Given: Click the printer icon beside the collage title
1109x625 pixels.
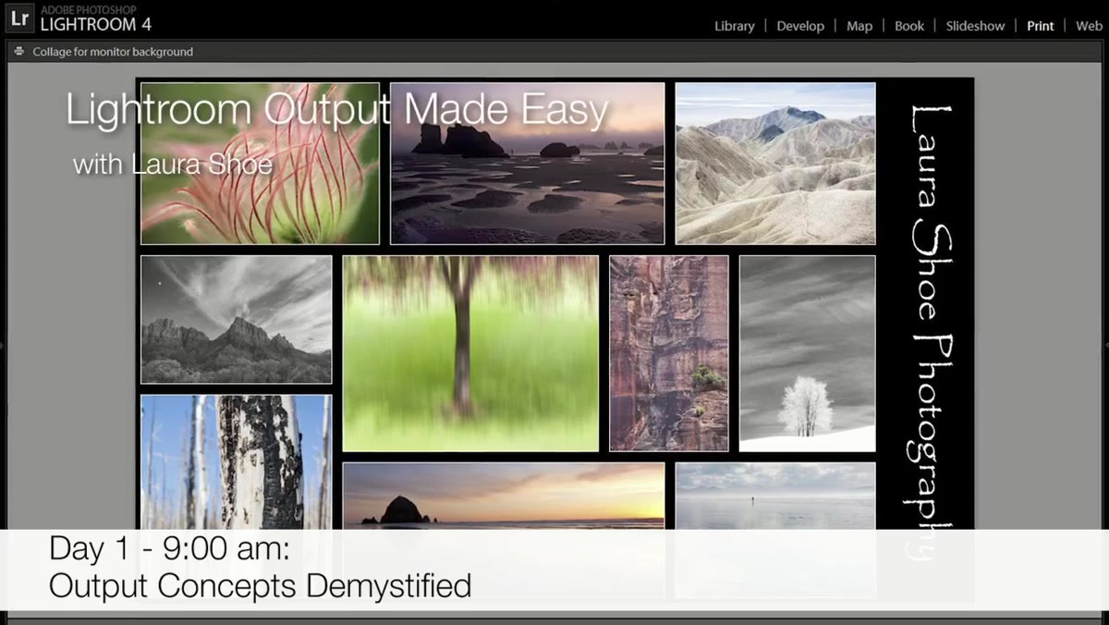Looking at the screenshot, I should coord(18,52).
